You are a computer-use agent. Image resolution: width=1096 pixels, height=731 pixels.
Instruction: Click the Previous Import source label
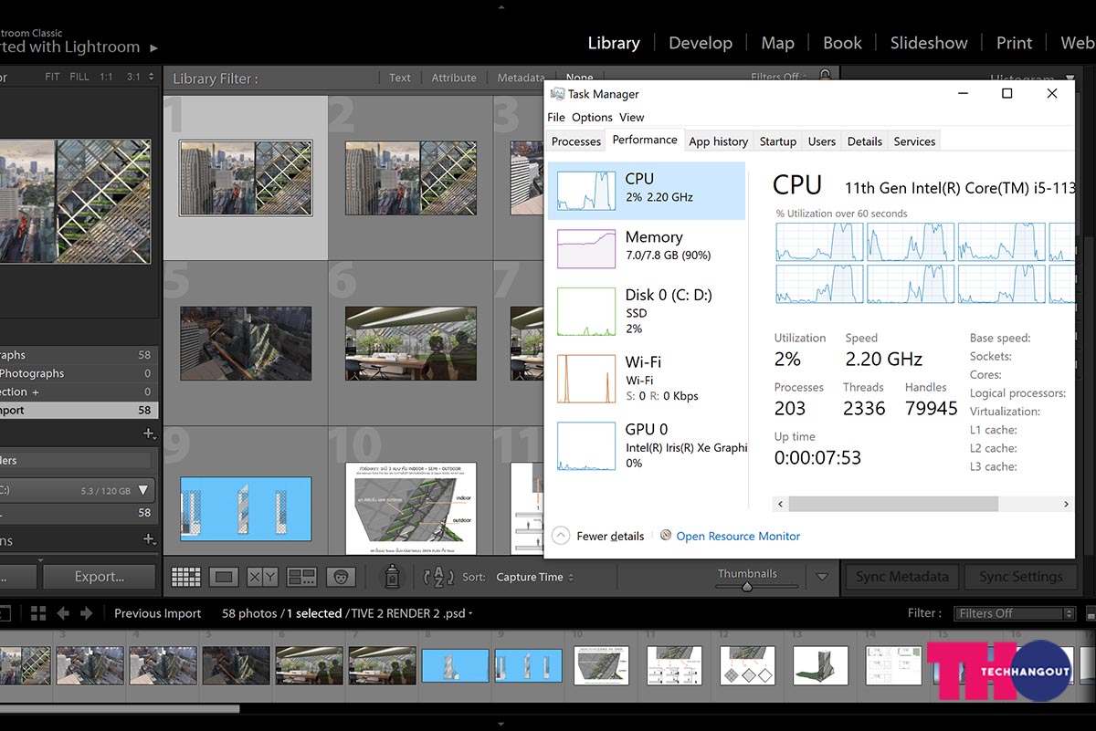click(x=157, y=613)
